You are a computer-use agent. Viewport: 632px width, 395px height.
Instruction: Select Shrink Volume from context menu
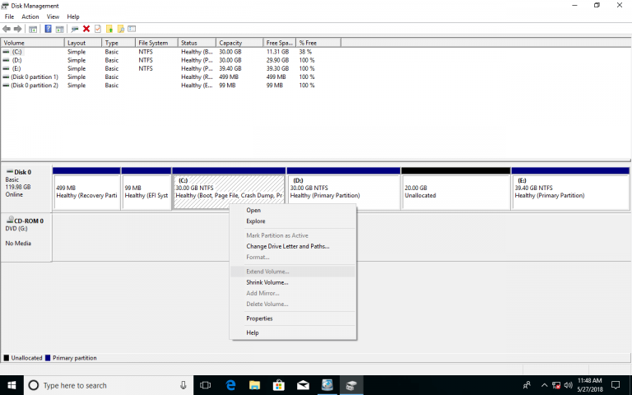coord(293,282)
